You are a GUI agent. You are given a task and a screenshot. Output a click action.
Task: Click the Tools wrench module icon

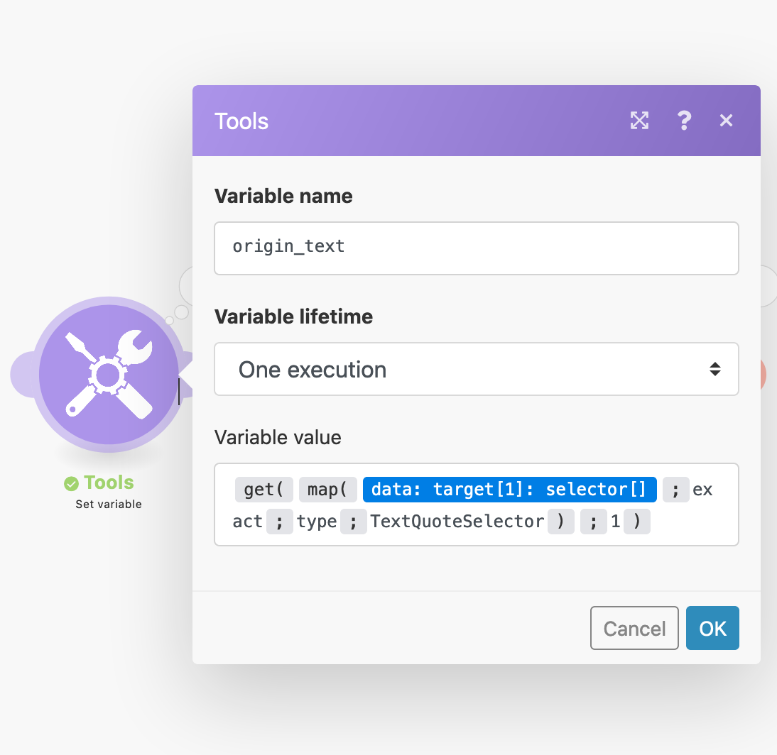point(109,374)
